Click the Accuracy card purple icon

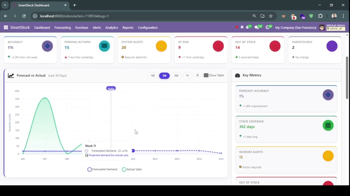pyautogui.click(x=47, y=46)
